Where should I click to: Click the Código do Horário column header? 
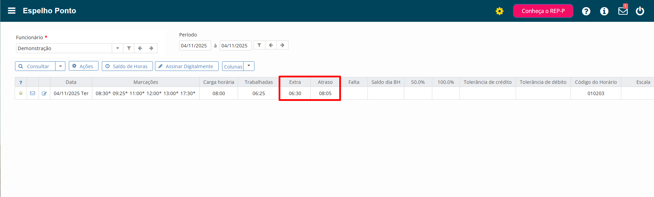coord(596,82)
